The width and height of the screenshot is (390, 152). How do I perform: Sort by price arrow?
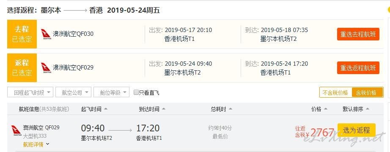tap(326, 109)
